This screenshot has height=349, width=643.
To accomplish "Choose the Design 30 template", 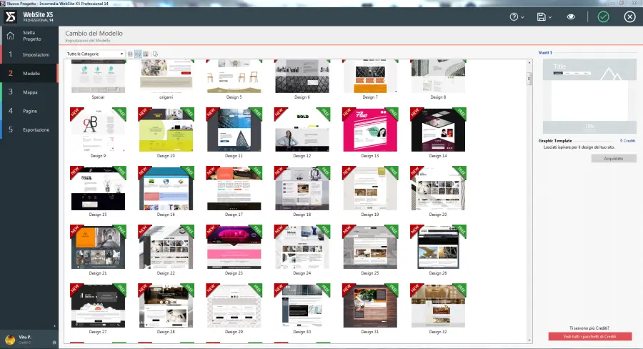I will click(x=302, y=306).
